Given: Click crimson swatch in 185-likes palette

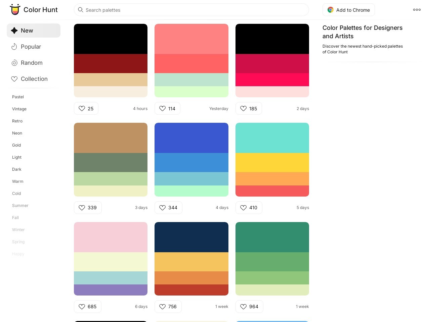Looking at the screenshot, I should [x=272, y=63].
